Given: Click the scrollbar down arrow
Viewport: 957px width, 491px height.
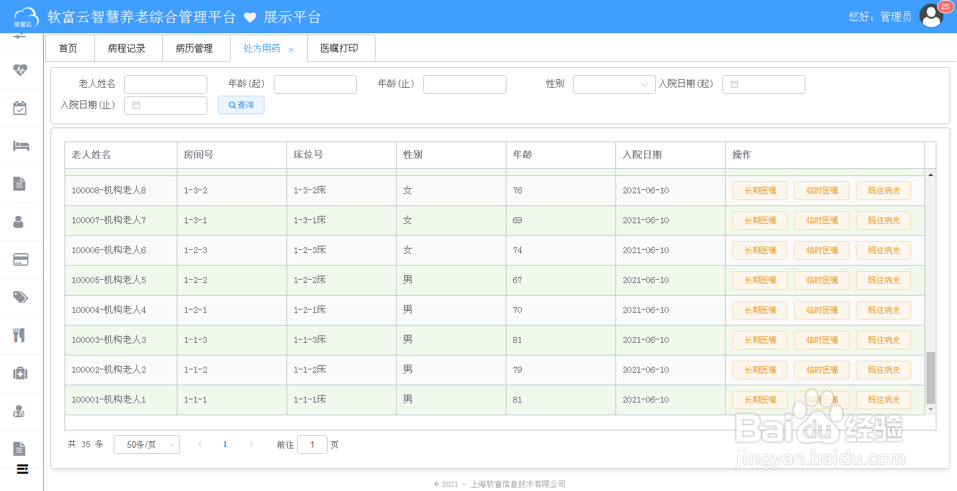Looking at the screenshot, I should [930, 409].
